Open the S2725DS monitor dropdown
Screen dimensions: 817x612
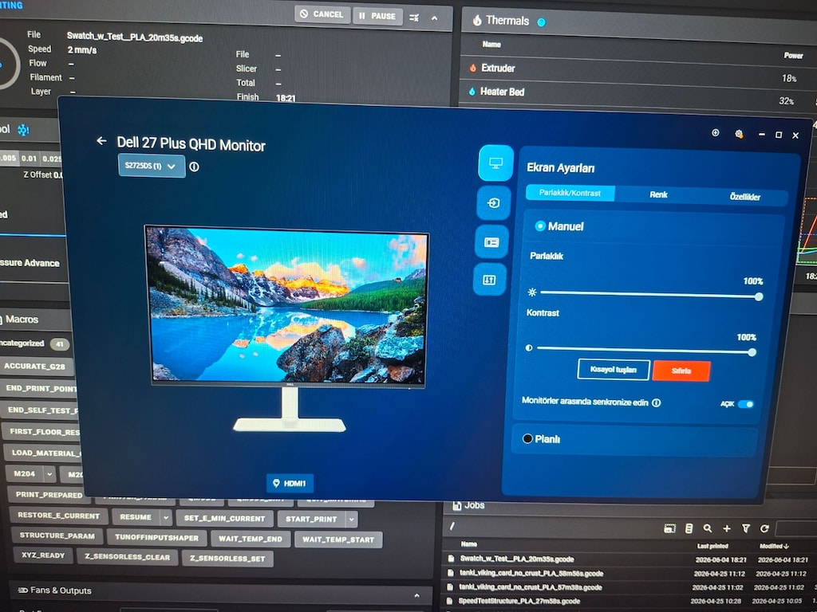point(151,166)
